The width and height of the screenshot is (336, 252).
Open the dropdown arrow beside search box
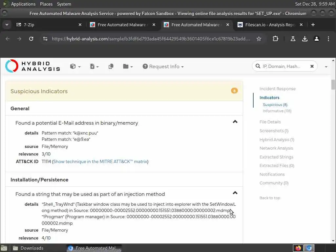(326, 67)
